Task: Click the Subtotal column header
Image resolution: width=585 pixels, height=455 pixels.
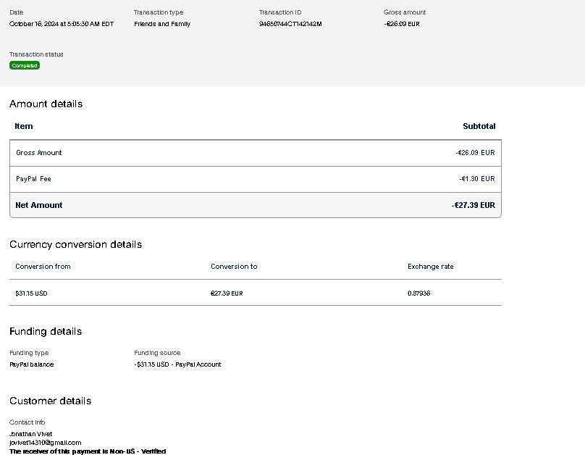Action: tap(479, 126)
